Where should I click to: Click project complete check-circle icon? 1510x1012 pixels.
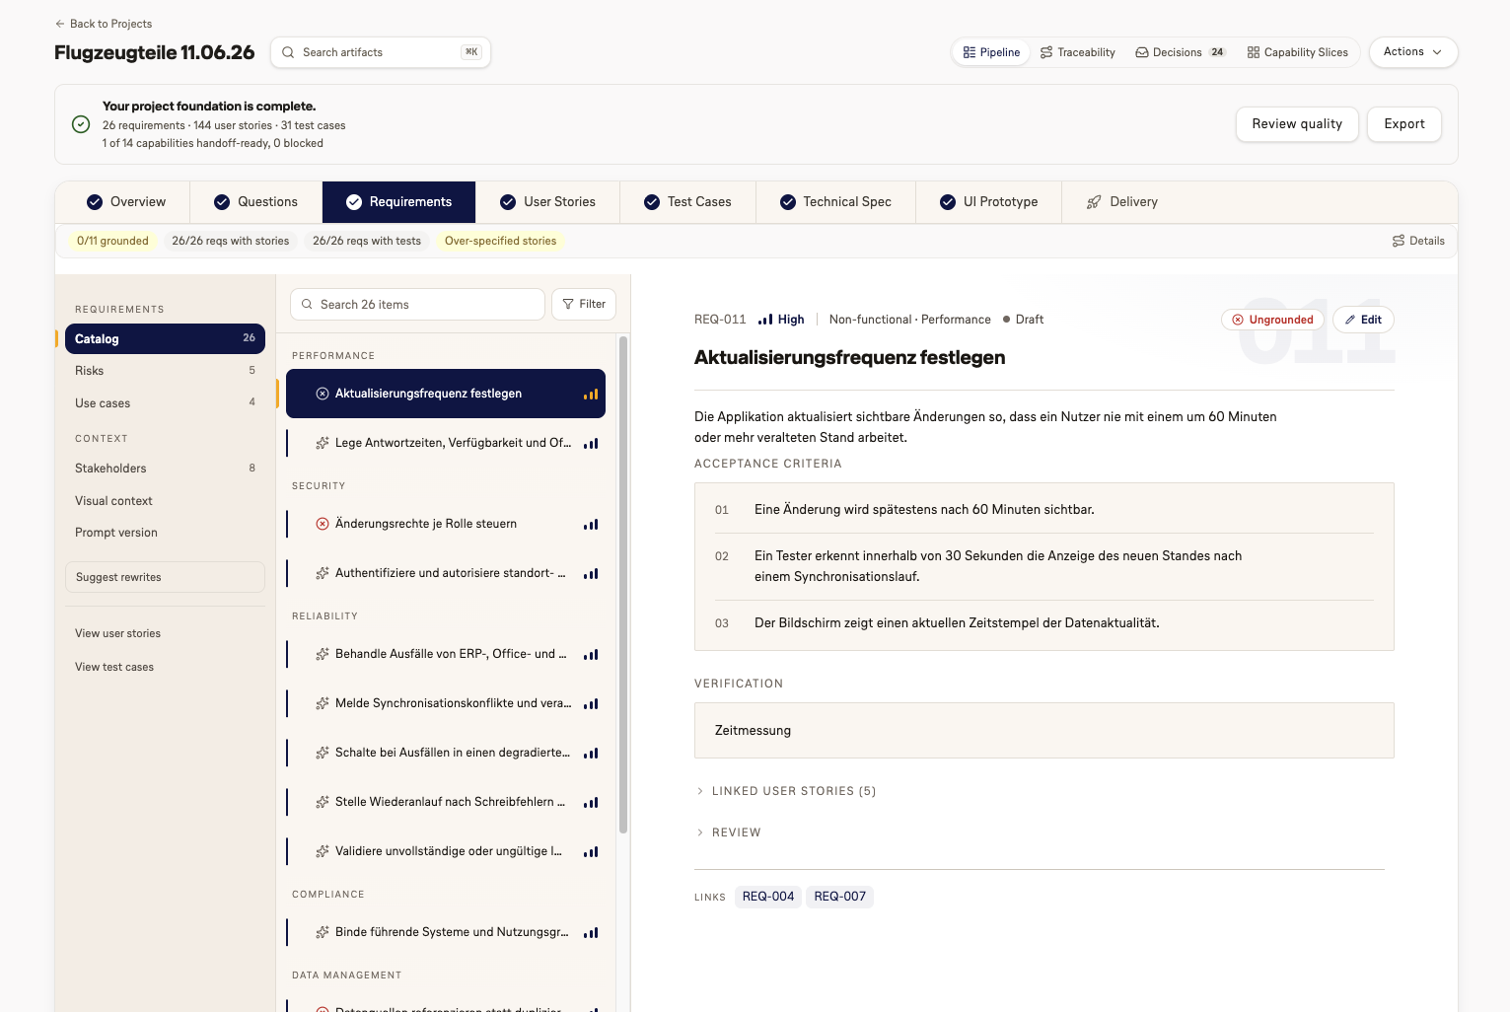click(x=82, y=124)
